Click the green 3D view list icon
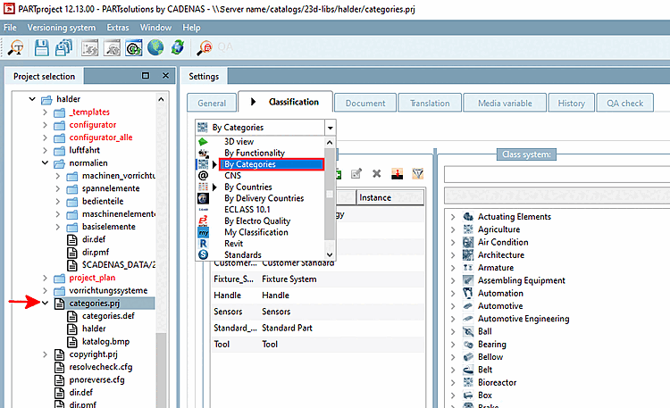The height and width of the screenshot is (408, 670). pos(203,141)
